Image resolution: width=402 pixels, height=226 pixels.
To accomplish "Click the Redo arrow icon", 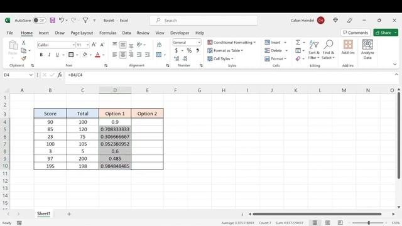I will click(73, 20).
